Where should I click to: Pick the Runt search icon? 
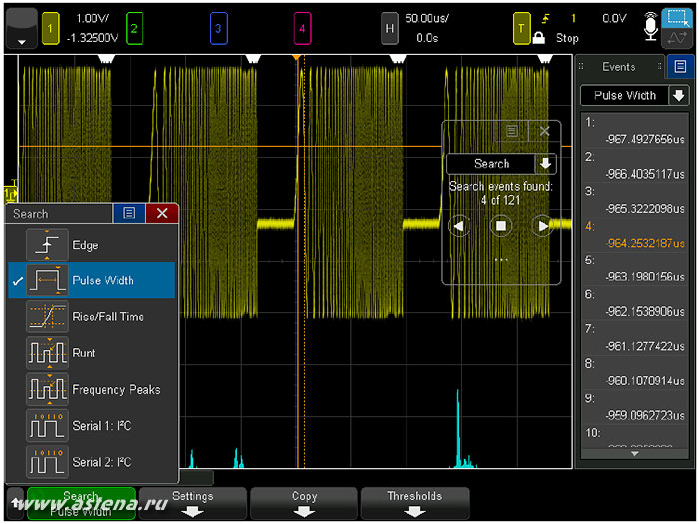coord(47,353)
